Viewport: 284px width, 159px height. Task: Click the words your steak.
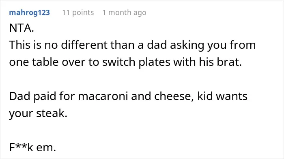(x=38, y=113)
